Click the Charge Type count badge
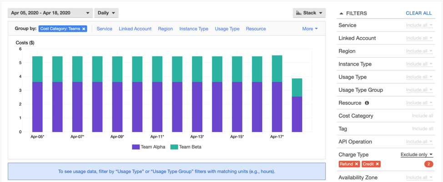 pos(428,164)
